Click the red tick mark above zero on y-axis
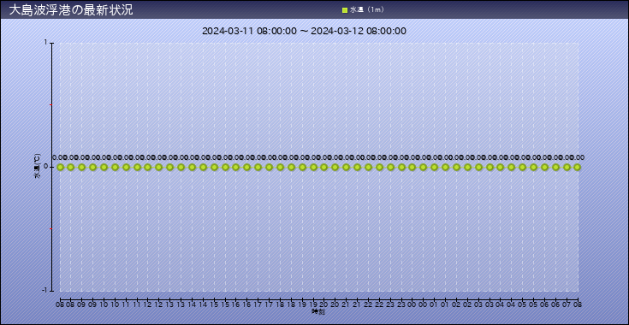Image resolution: width=629 pixels, height=325 pixels. point(51,105)
